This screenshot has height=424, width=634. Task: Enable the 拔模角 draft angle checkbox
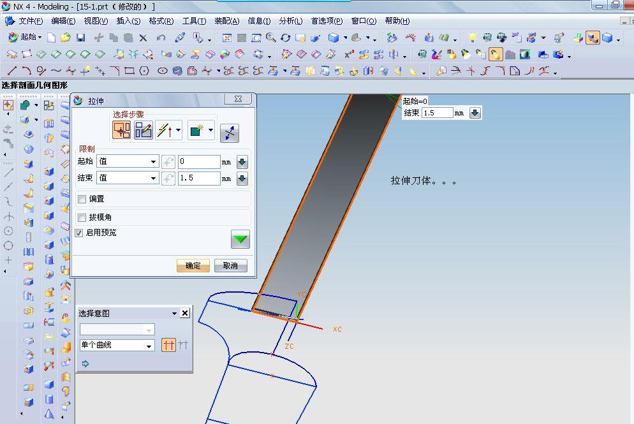pos(82,218)
